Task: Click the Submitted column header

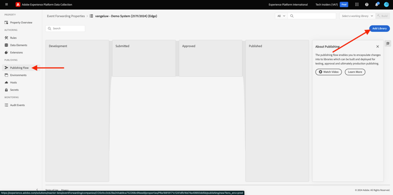Action: tap(122, 46)
